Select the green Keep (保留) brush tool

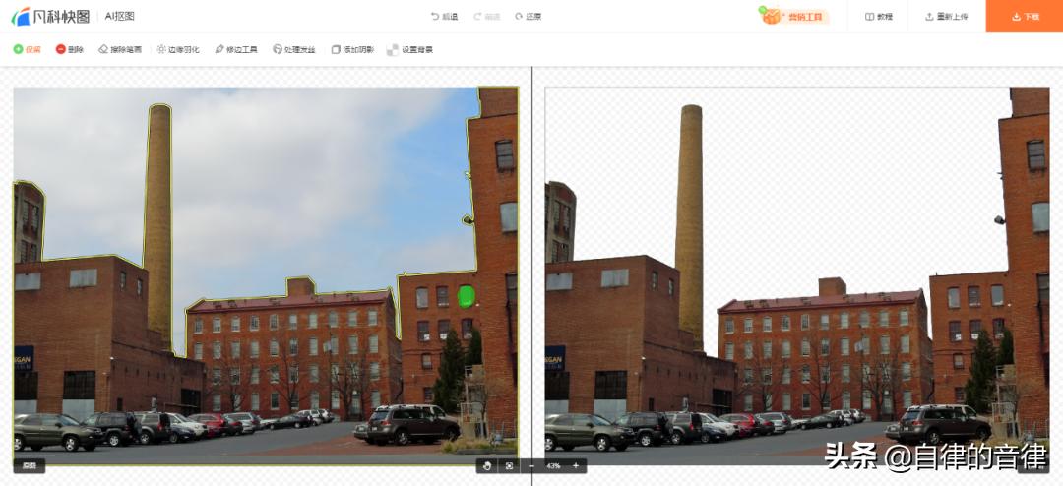coord(28,49)
